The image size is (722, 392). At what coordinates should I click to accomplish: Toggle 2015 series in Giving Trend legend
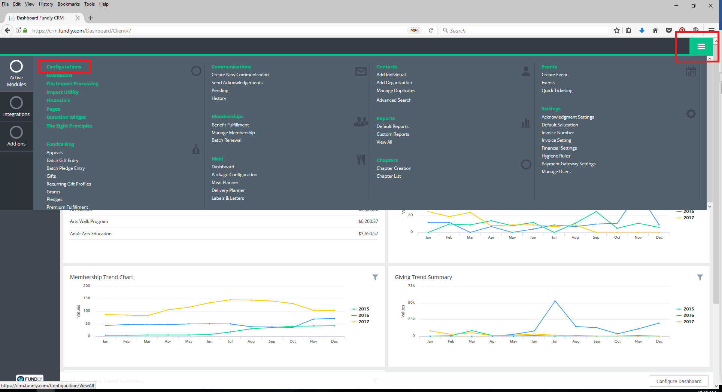click(685, 309)
